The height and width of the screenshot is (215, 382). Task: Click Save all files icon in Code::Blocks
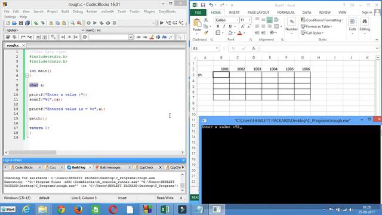click(x=27, y=23)
